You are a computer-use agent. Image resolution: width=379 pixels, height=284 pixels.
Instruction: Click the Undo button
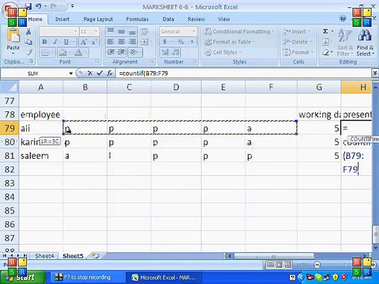coord(38,6)
